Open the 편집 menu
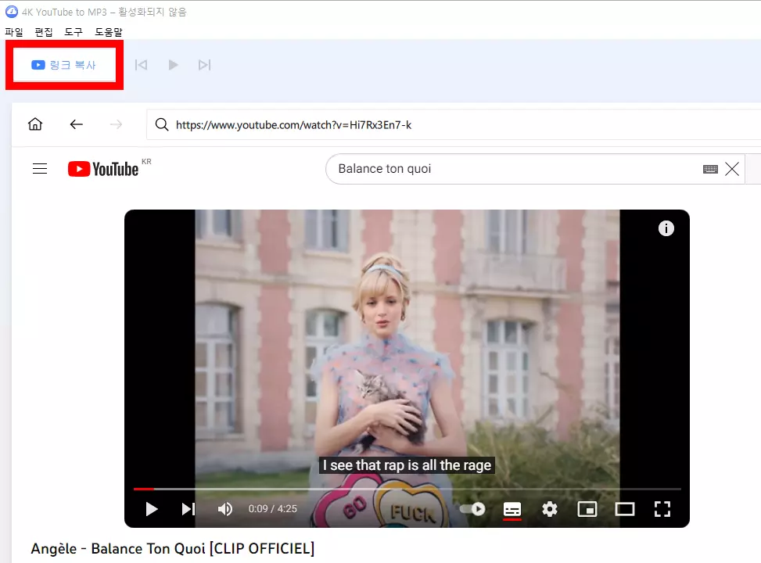The height and width of the screenshot is (563, 761). tap(44, 32)
